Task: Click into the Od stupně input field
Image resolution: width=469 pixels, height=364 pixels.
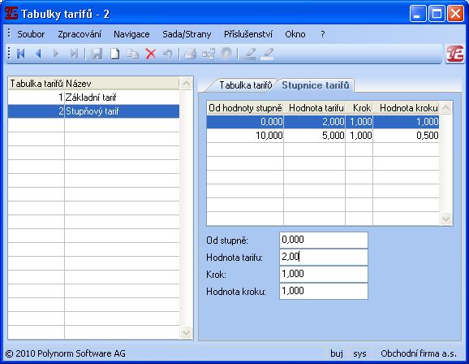Action: (323, 240)
